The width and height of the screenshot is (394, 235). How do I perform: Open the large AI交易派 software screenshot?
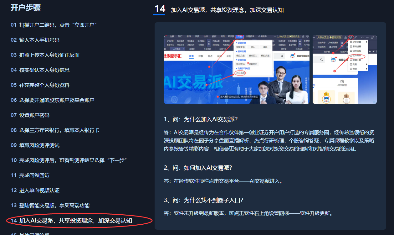pyautogui.click(x=237, y=69)
